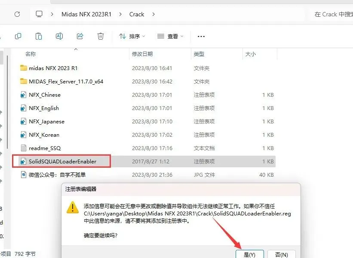Click the refresh icon in address bar
Screen dimensions: 353x258
point(17,14)
